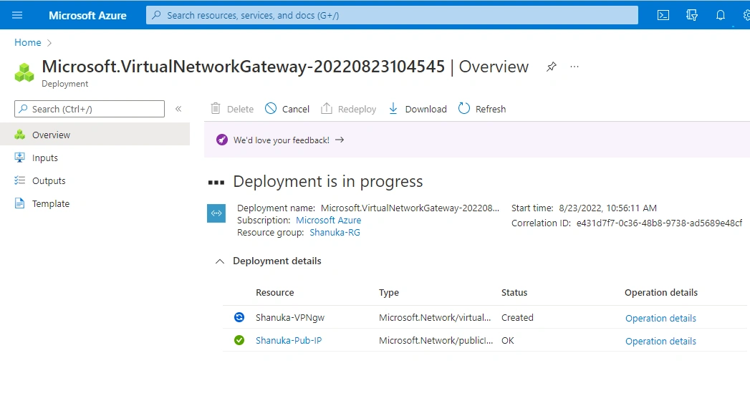Screen dimensions: 750x406
Task: Click the Template document icon in the sidebar
Action: [x=19, y=203]
